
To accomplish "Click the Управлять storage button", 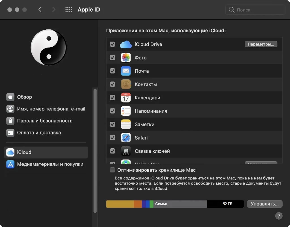I will [x=265, y=204].
